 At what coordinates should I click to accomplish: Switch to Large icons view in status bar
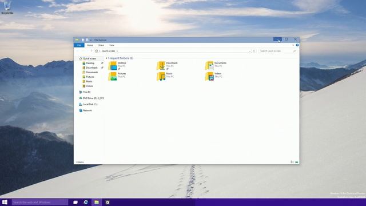coord(296,162)
